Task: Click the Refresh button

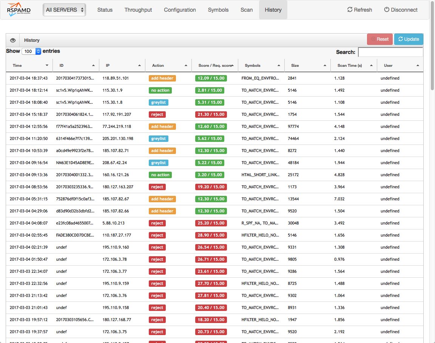Action: [x=359, y=10]
